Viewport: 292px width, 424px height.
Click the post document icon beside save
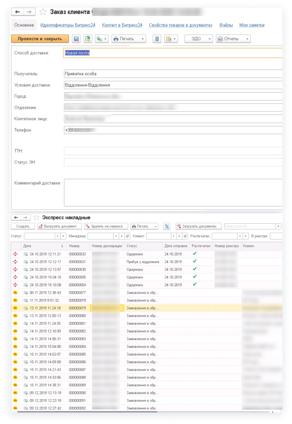(88, 39)
